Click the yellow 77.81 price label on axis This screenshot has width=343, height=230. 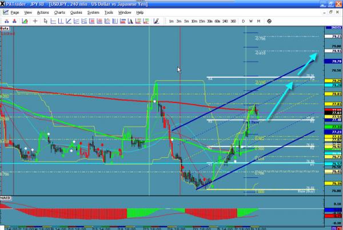333,104
